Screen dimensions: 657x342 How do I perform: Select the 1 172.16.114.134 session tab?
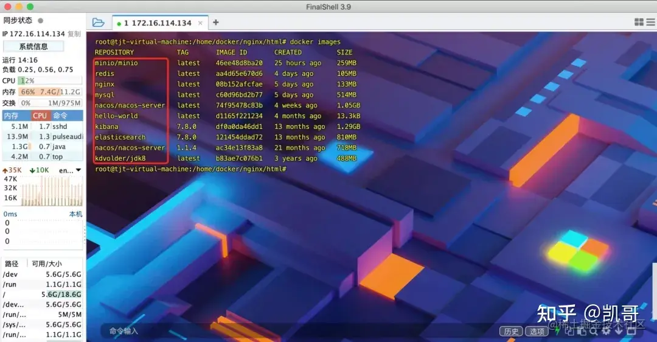coord(159,23)
